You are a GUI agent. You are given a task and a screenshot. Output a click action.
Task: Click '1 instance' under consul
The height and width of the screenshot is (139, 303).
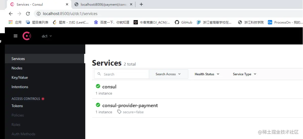pos(104,93)
